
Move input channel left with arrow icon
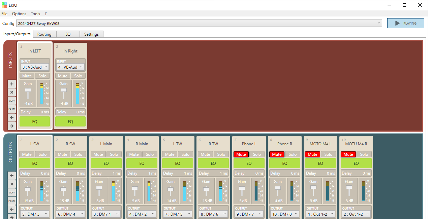[x=12, y=118]
